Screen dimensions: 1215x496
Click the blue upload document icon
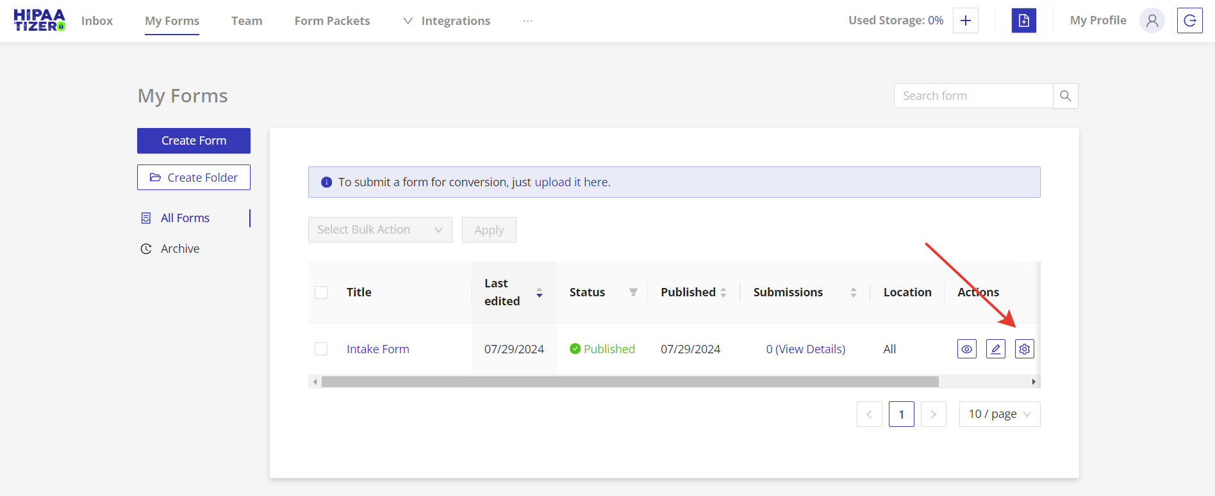tap(1023, 20)
